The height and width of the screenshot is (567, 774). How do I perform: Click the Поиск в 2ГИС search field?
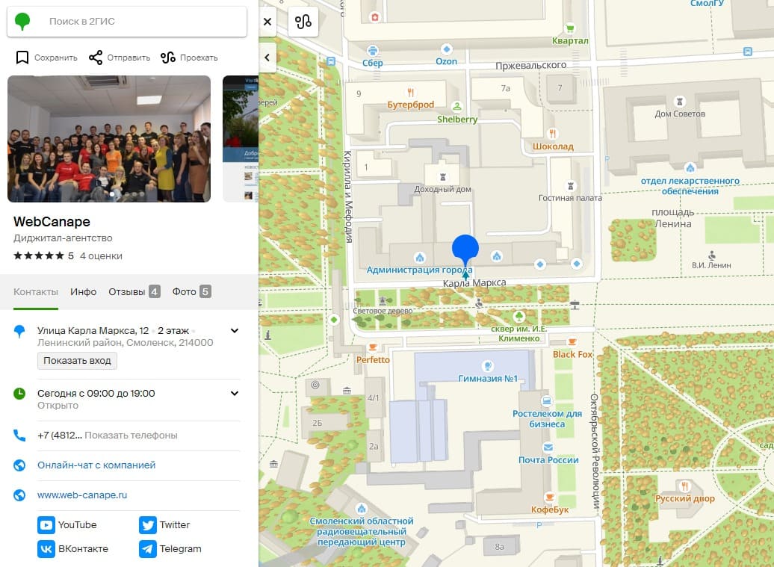pos(142,22)
